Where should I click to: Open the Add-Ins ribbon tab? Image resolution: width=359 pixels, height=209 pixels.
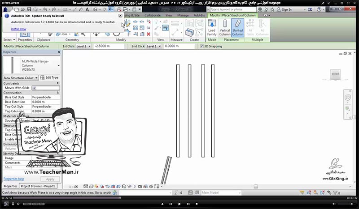(199, 15)
